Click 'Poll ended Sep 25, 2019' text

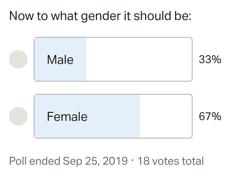pyautogui.click(x=68, y=161)
